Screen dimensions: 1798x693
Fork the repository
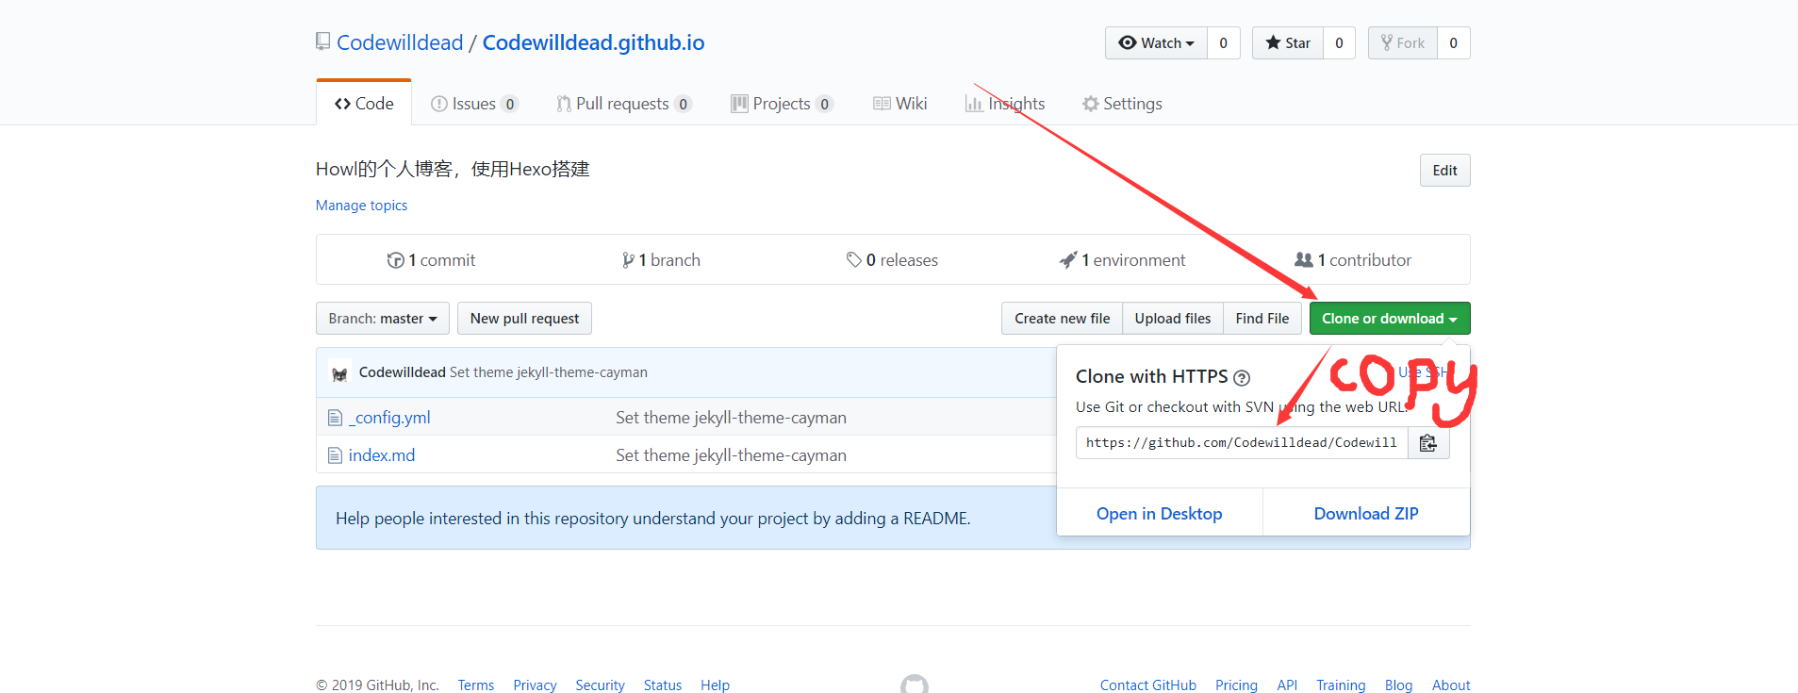[1403, 43]
